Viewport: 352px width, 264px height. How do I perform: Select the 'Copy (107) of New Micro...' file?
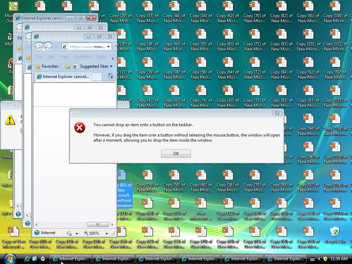[335, 209]
